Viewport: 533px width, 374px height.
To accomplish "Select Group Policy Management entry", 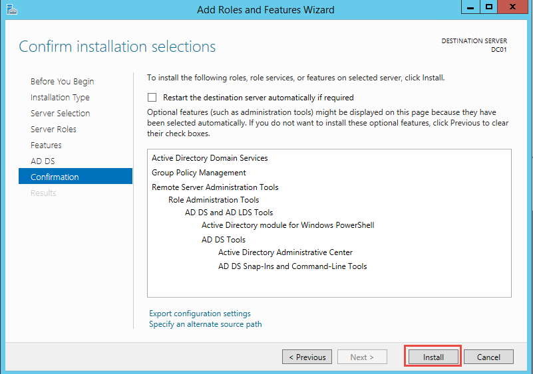I will [199, 173].
